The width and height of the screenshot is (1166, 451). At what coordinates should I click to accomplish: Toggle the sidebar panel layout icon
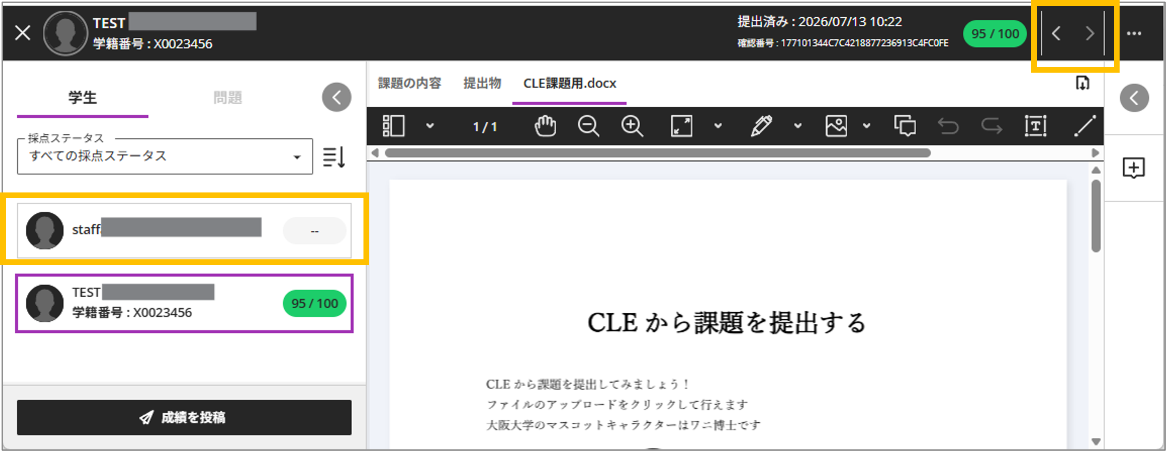(x=393, y=126)
